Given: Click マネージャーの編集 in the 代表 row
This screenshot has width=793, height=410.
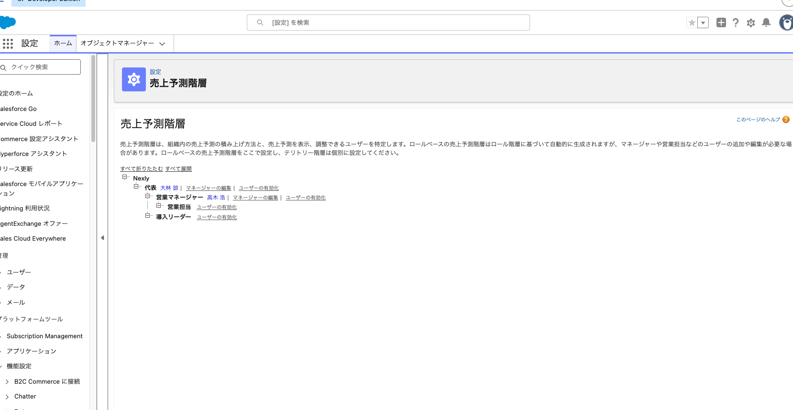Looking at the screenshot, I should (209, 188).
